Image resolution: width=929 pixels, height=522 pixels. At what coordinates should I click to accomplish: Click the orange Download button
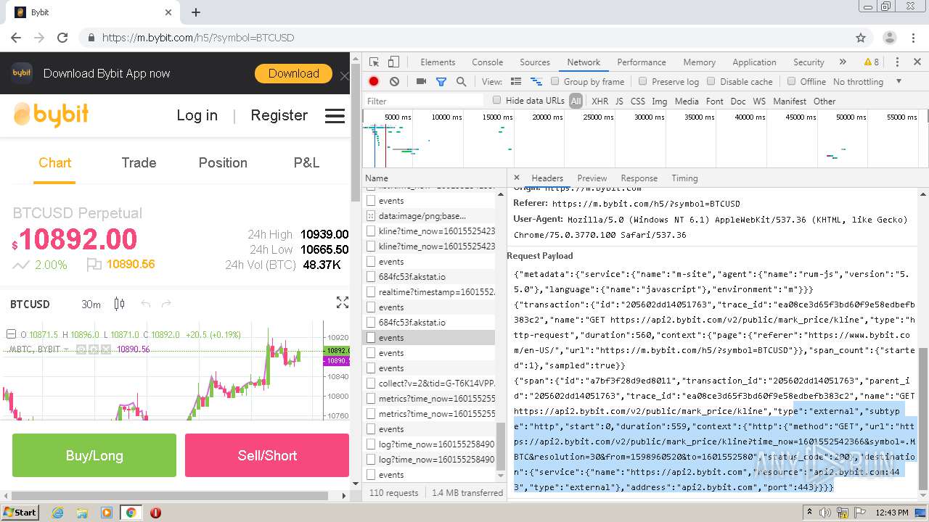[x=293, y=73]
